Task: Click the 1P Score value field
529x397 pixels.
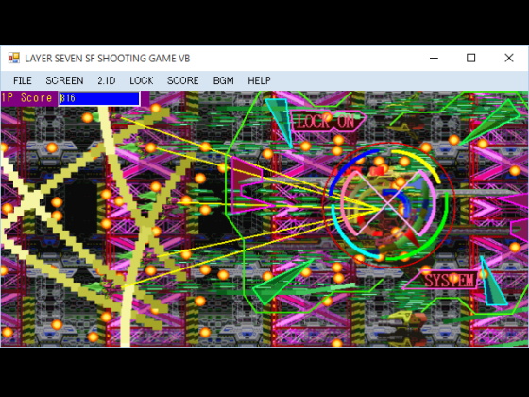Action: click(x=99, y=98)
